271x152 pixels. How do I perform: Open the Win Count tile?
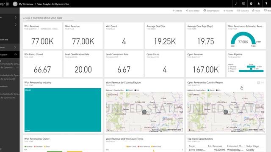click(124, 35)
